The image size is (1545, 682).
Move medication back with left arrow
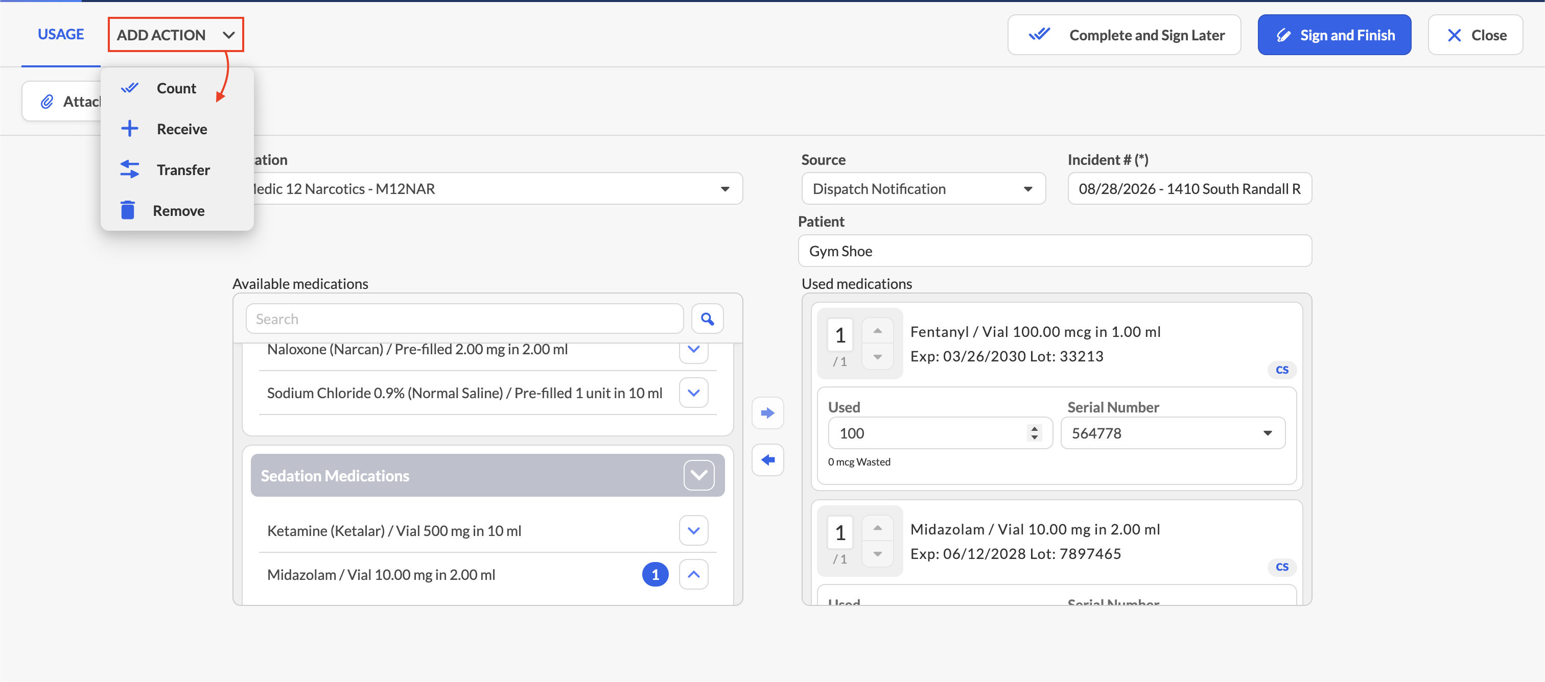767,459
